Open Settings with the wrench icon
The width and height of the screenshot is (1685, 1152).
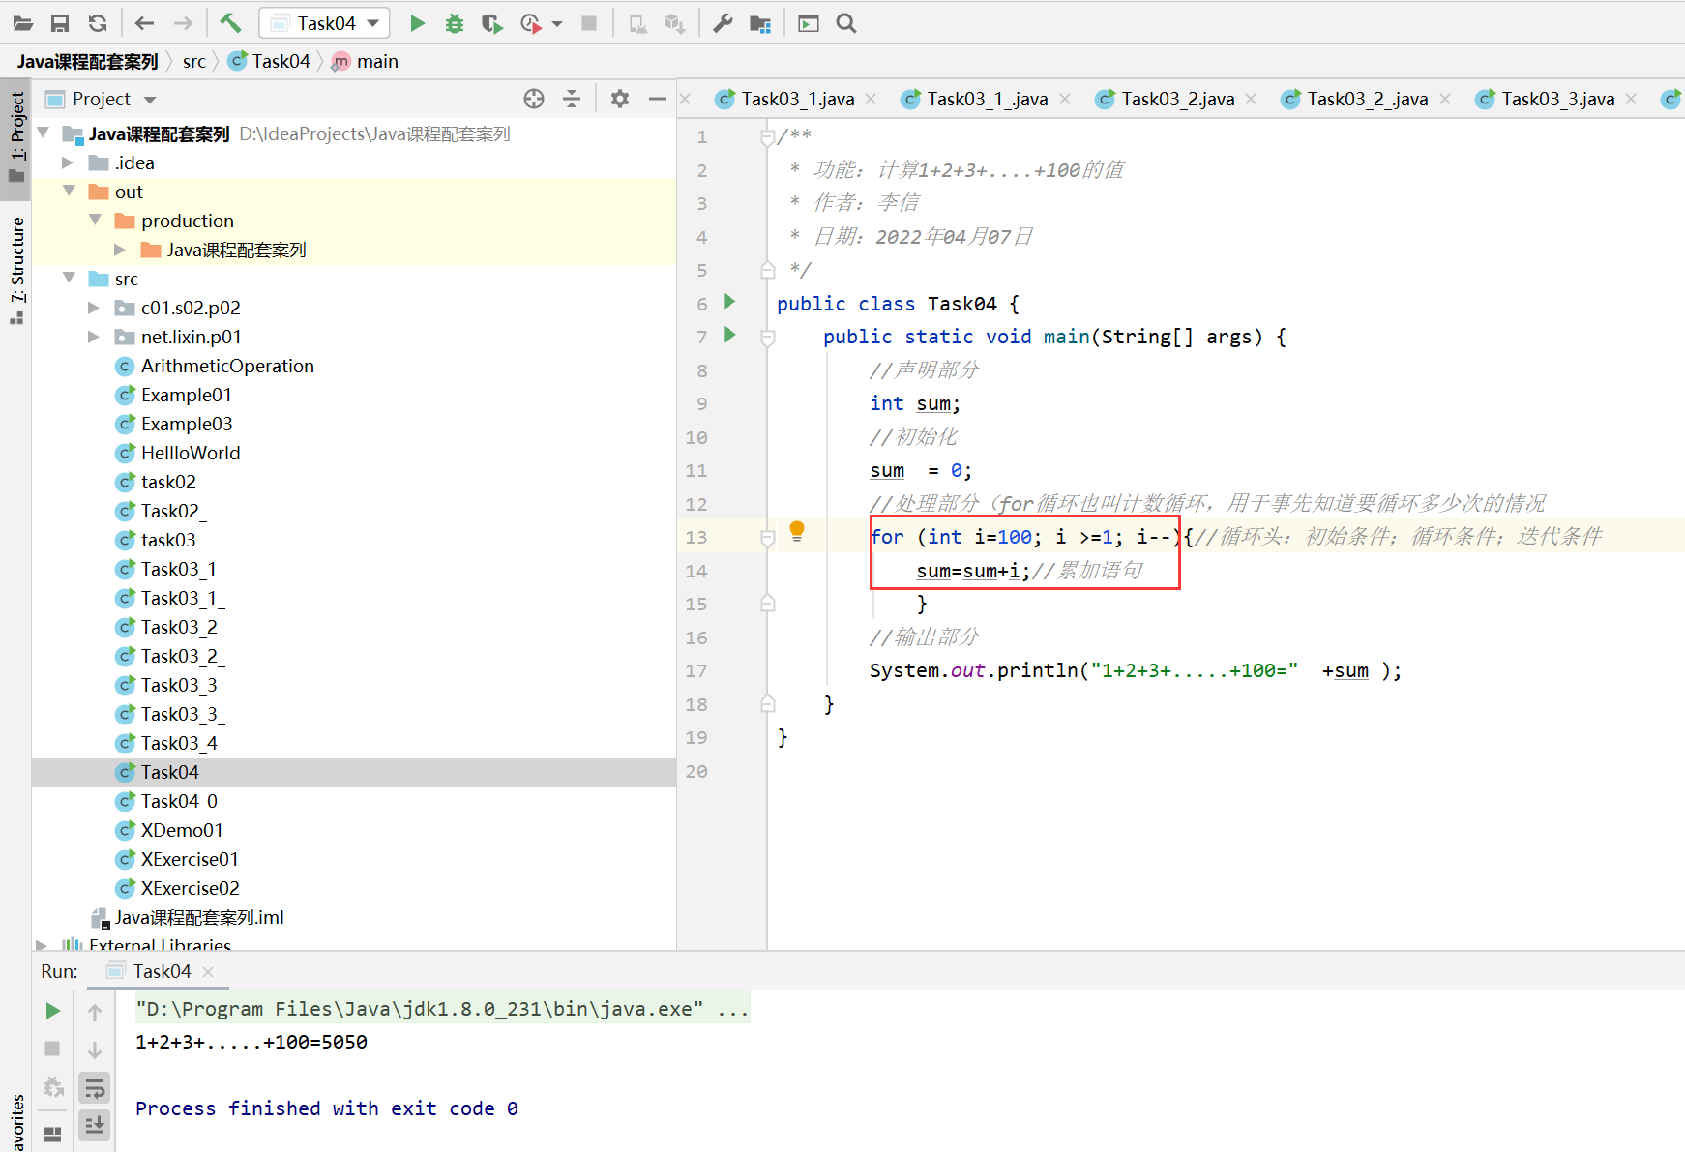723,23
